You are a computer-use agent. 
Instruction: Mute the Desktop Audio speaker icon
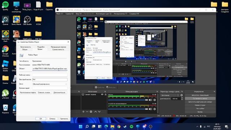(150, 109)
